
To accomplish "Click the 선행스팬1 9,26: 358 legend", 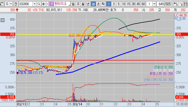I will click(159, 77).
